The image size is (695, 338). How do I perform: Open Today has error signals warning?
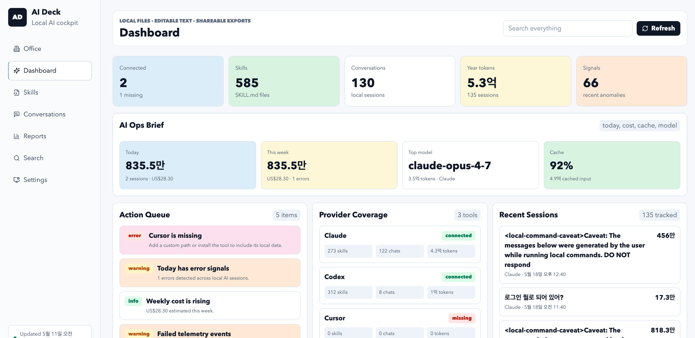(210, 273)
